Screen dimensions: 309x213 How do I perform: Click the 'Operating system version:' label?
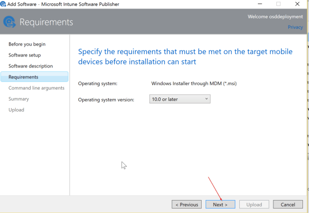106,99
